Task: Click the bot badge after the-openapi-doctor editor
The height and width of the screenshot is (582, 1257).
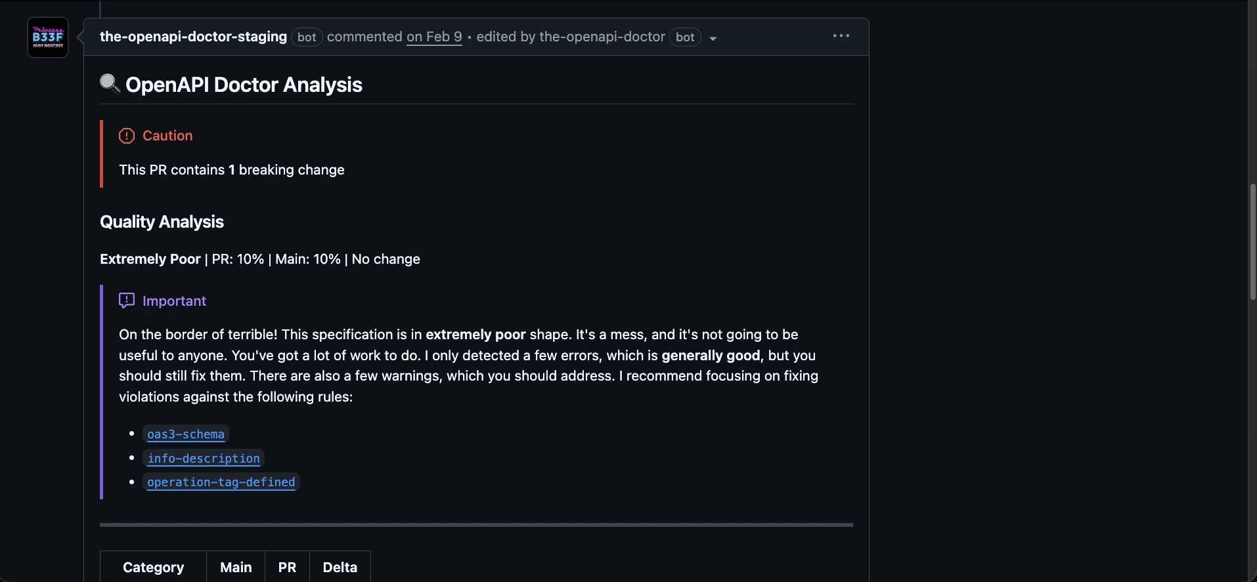Action: click(685, 37)
